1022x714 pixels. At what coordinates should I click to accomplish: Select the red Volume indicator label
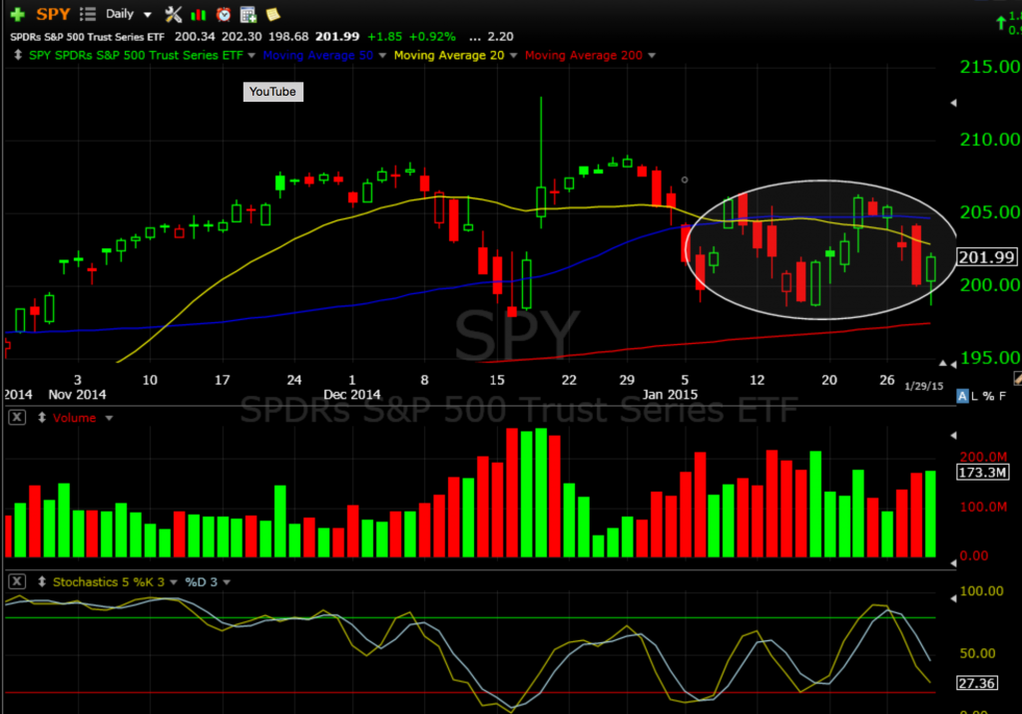tap(74, 418)
